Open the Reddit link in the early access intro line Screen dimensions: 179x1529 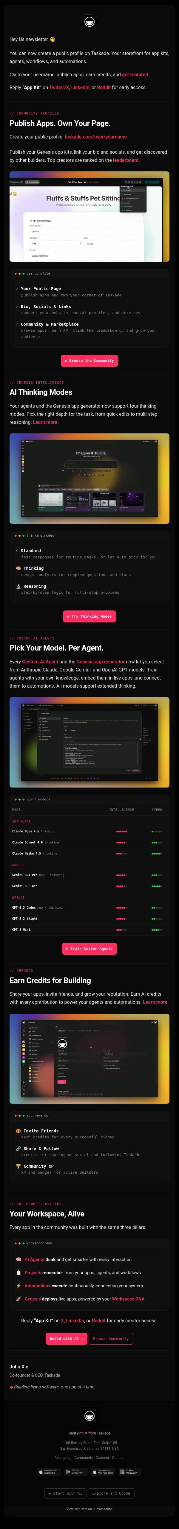[x=104, y=87]
